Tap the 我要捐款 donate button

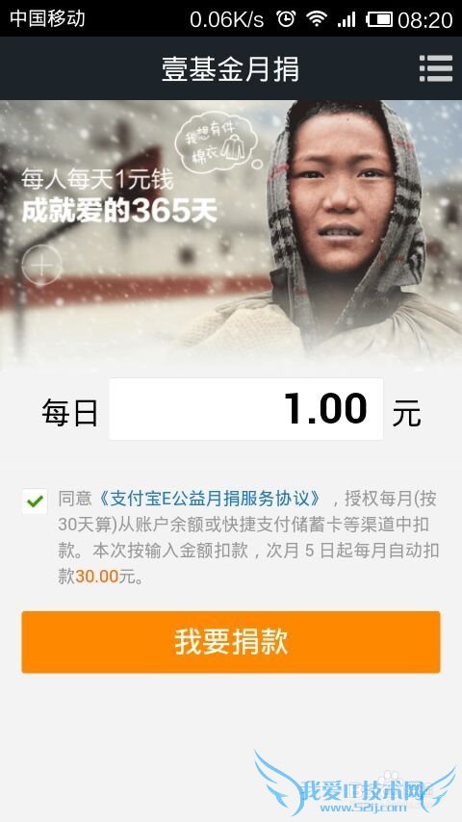(231, 642)
